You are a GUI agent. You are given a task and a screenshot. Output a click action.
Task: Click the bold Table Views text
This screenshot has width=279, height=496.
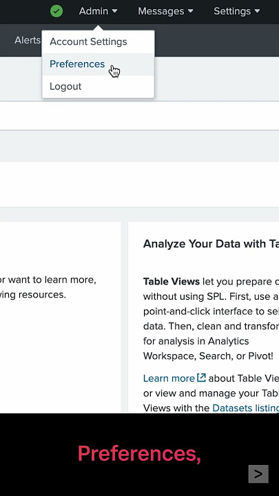coord(172,282)
